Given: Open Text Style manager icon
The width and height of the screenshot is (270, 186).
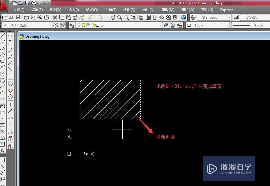Looking at the screenshot, I should coord(193,17).
